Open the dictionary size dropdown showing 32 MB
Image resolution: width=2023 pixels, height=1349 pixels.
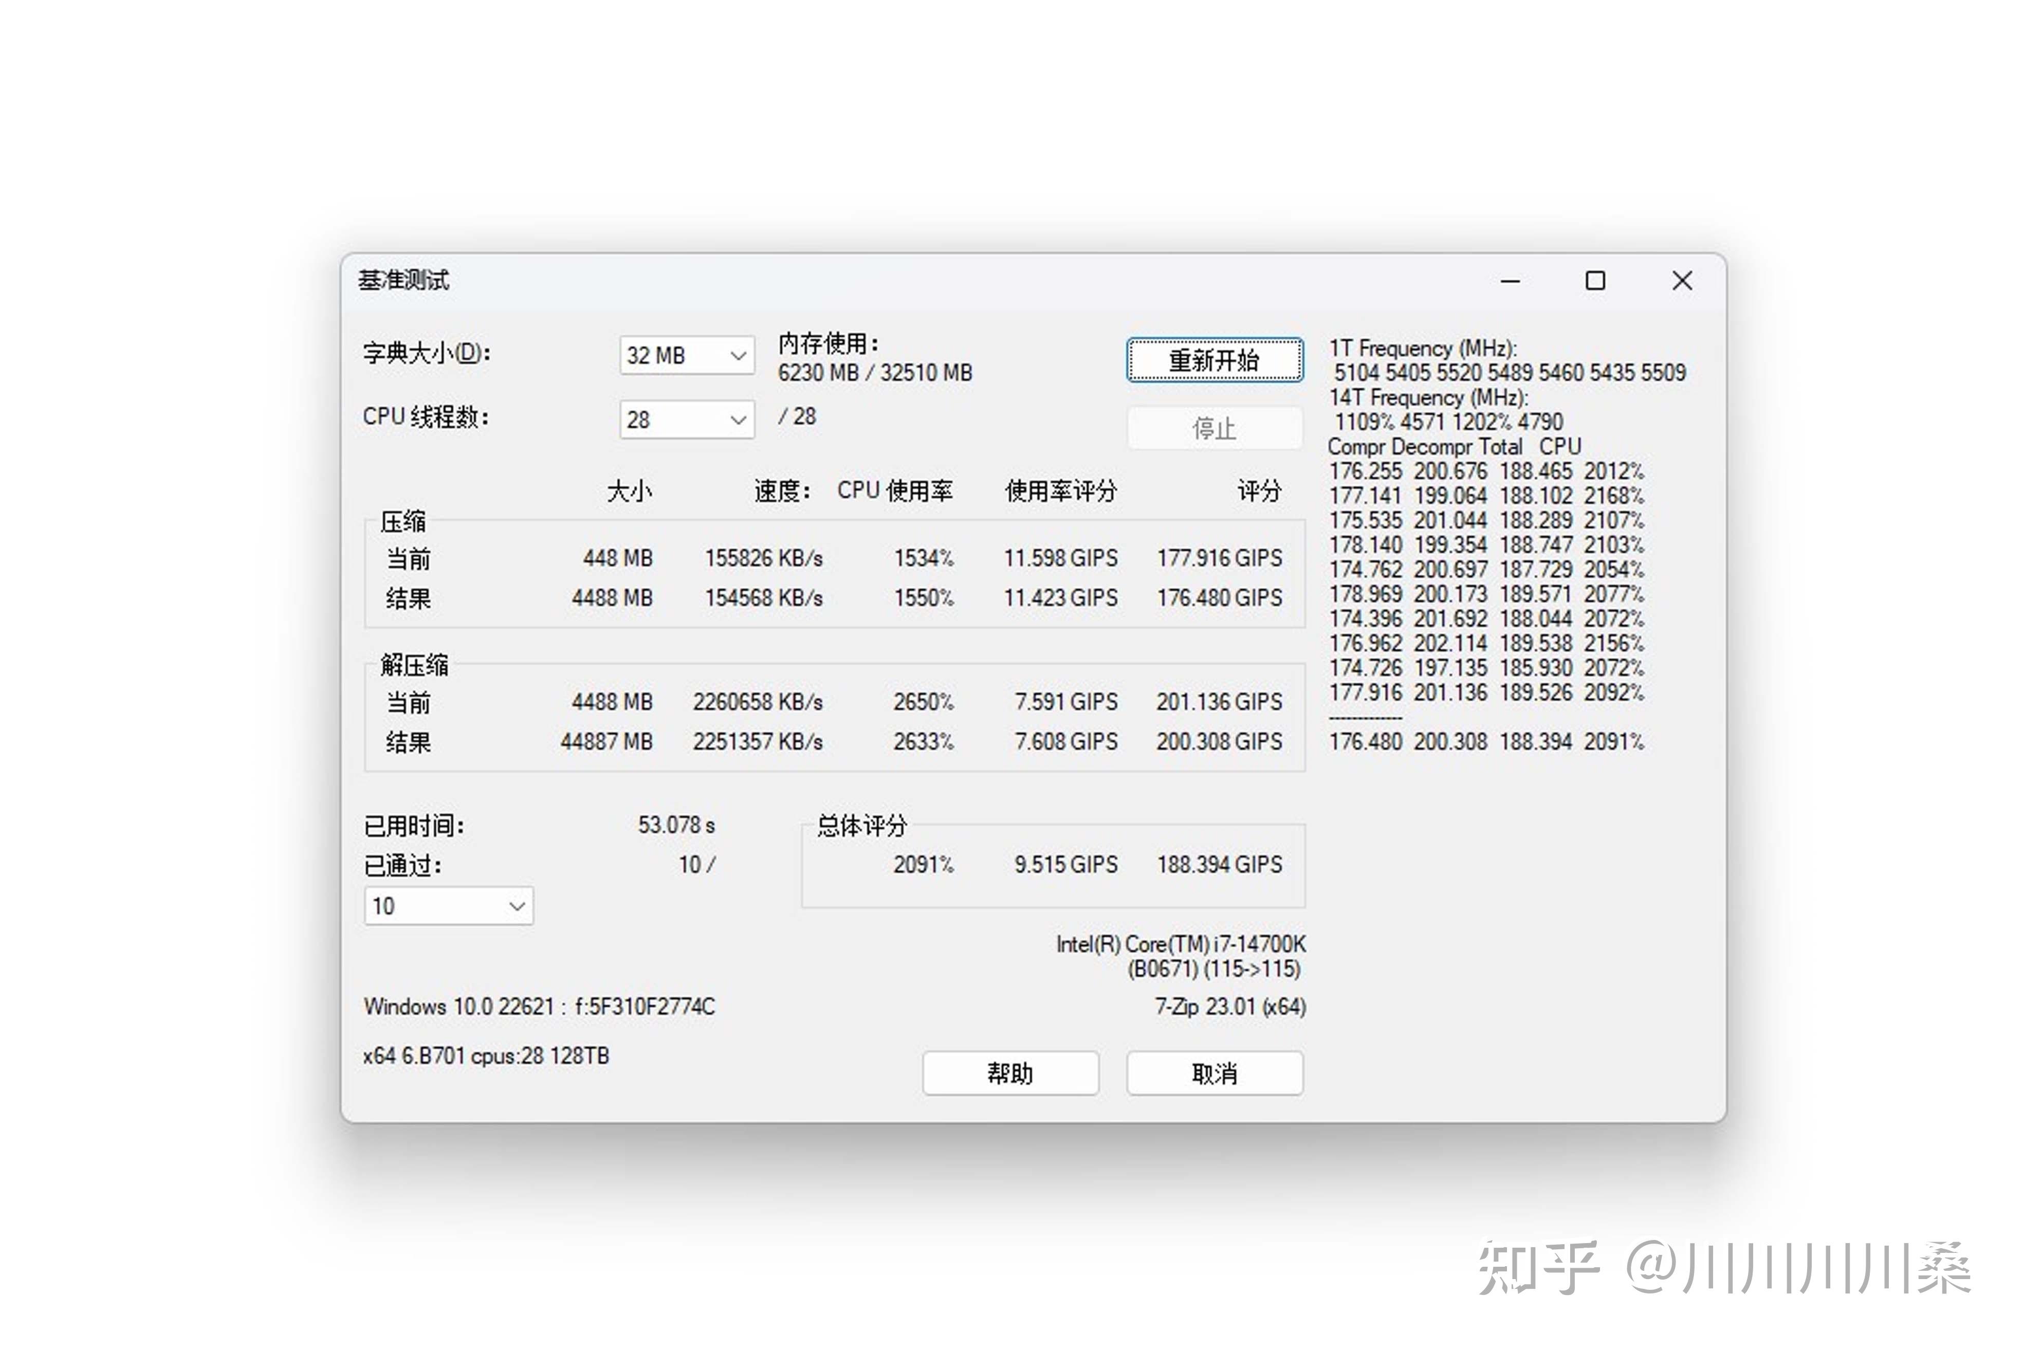[686, 354]
